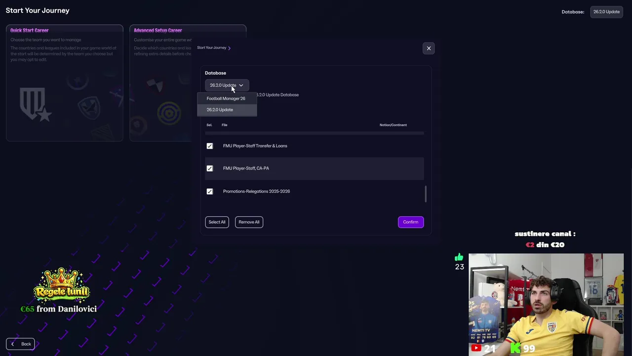Choose Football Manager 26 from the database list
The width and height of the screenshot is (632, 356).
pos(227,98)
